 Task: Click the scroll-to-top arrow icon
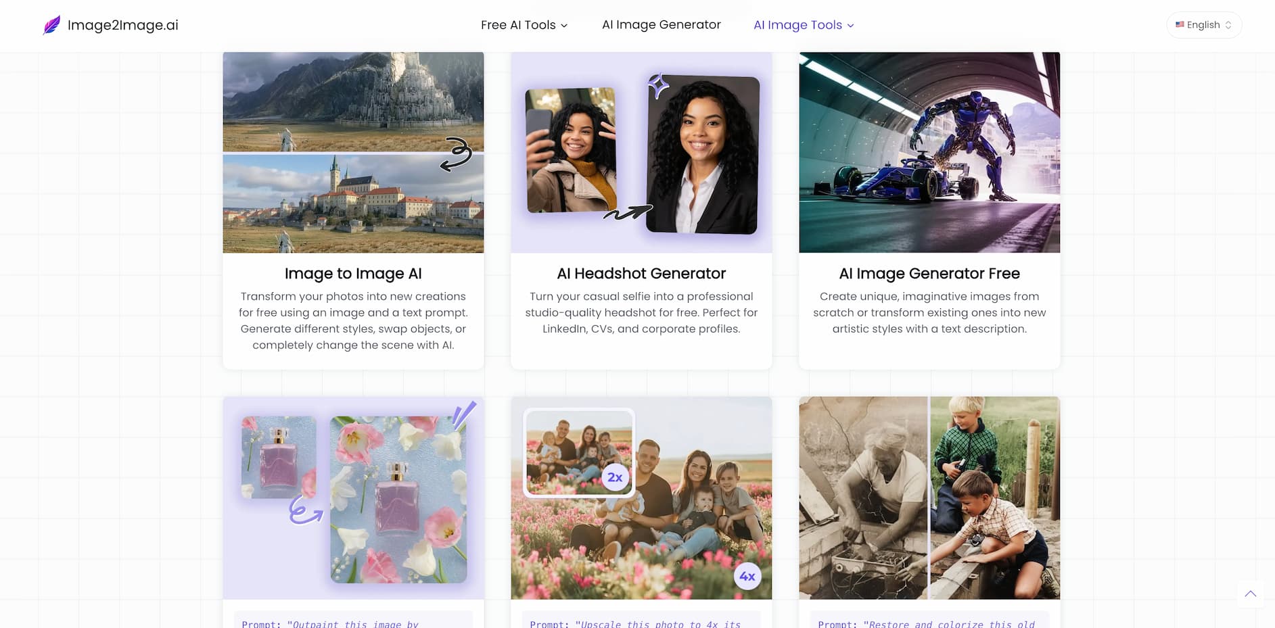pyautogui.click(x=1251, y=594)
